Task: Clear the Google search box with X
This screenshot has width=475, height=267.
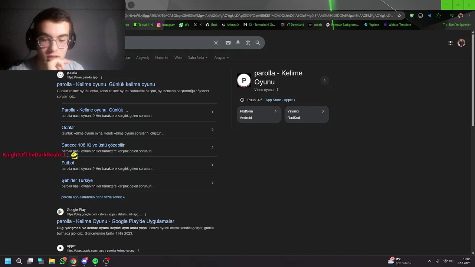Action: (216, 43)
